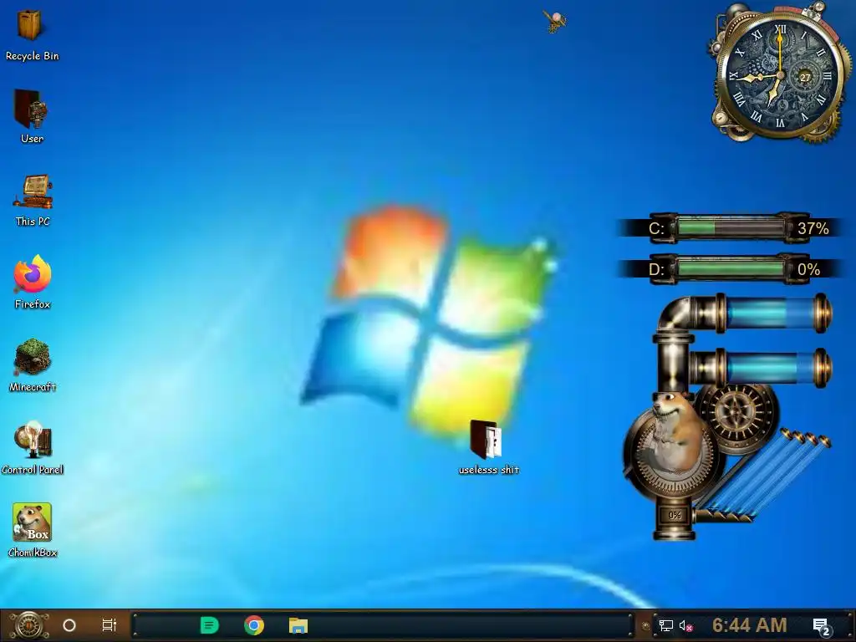Screen dimensions: 856x642
Task: Click the 6:44 AM taskbar clock
Action: pos(749,625)
